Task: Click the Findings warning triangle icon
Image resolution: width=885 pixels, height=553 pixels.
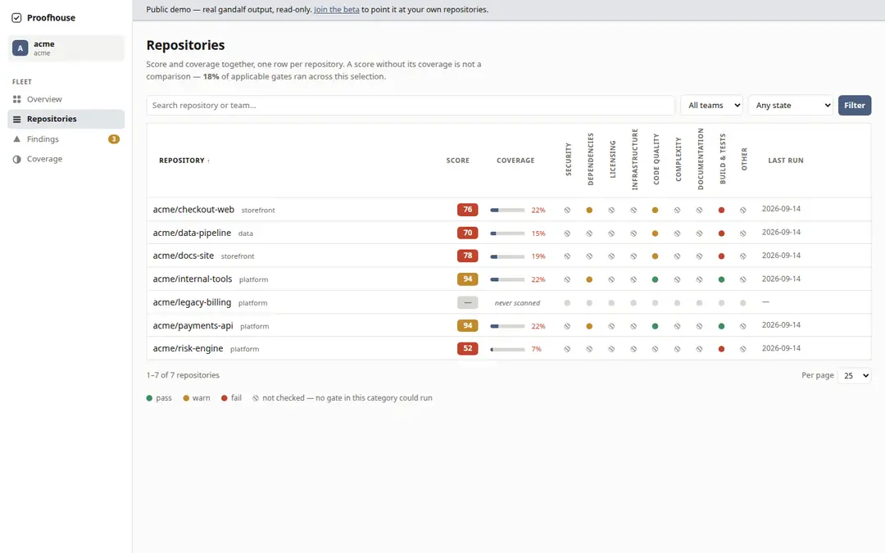Action: [x=17, y=138]
